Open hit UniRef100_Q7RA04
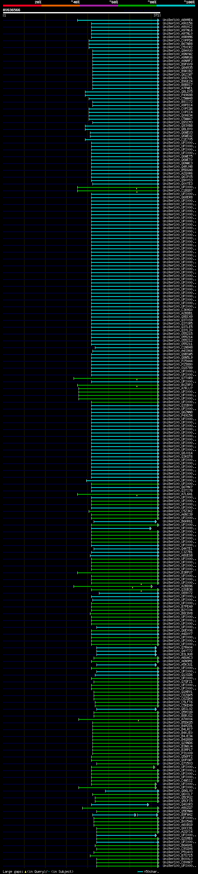Image resolution: width=198 pixels, height=874 pixels. 178,647
